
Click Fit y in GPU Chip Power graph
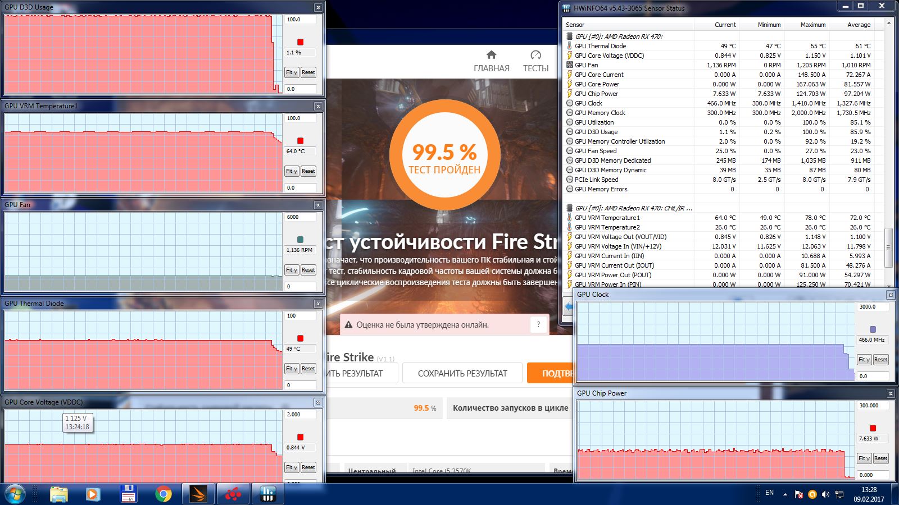[864, 458]
